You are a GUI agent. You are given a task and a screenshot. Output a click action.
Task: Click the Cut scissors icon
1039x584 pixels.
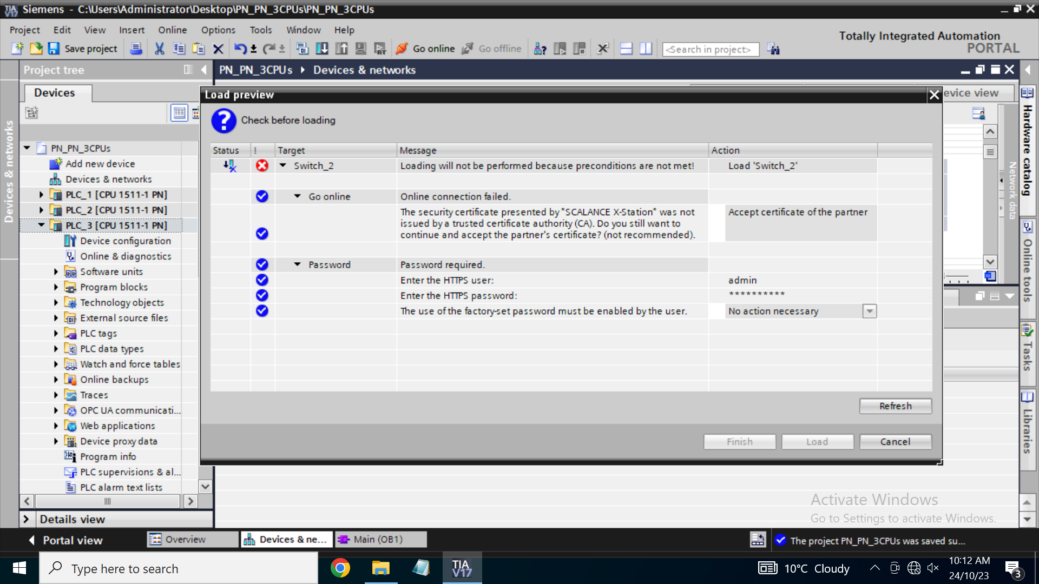coord(159,49)
